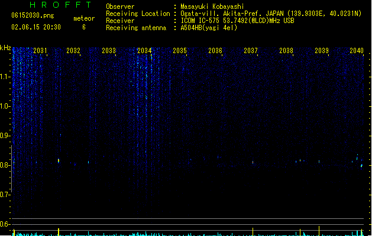The width and height of the screenshot is (372, 236).
Task: Click the Observer field label
Action: click(x=120, y=6)
